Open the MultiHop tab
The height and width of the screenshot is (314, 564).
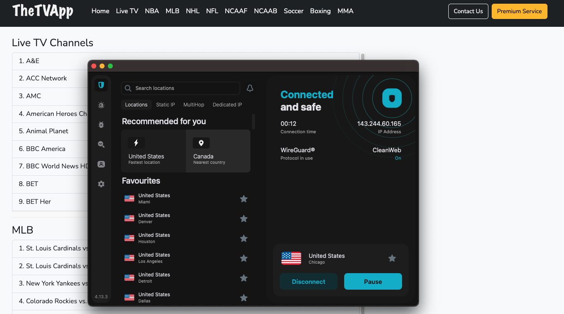[x=193, y=104]
